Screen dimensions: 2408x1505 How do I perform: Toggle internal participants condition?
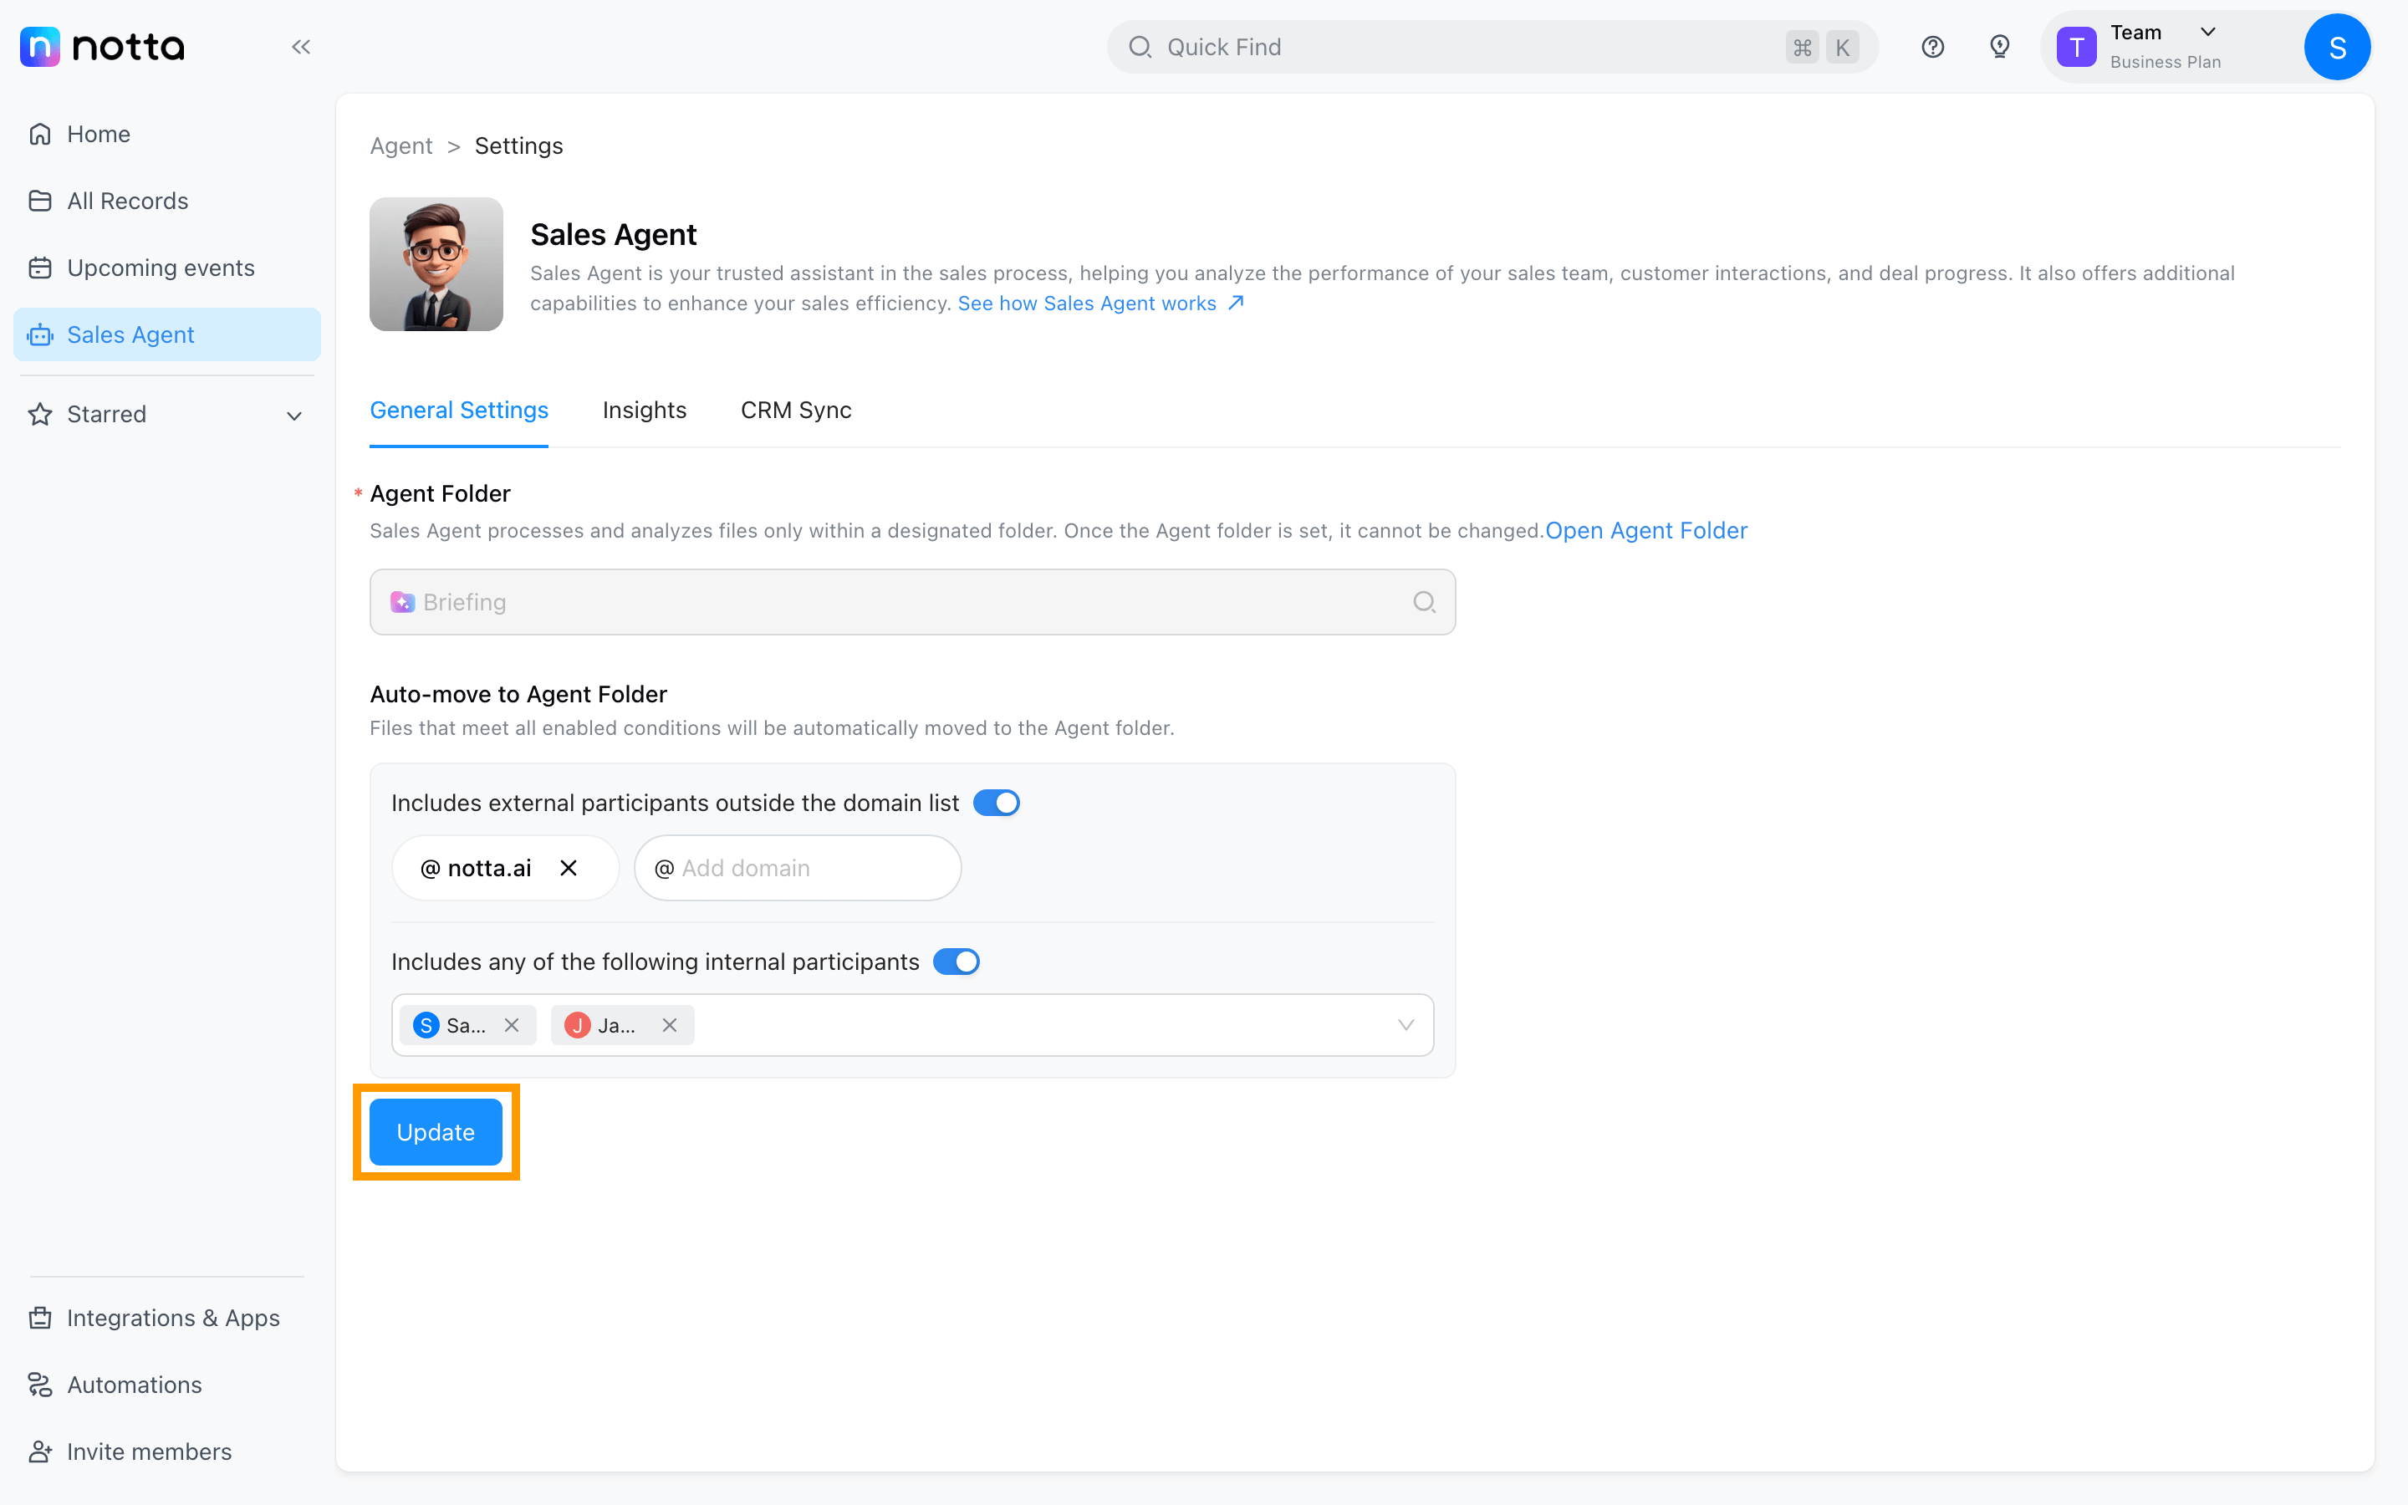tap(957, 962)
